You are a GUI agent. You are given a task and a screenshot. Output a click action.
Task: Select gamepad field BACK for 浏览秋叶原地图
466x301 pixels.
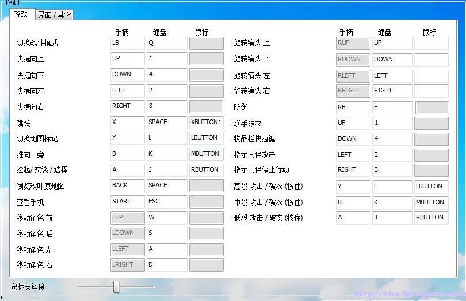coord(128,186)
